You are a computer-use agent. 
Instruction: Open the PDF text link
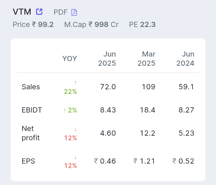(x=60, y=12)
